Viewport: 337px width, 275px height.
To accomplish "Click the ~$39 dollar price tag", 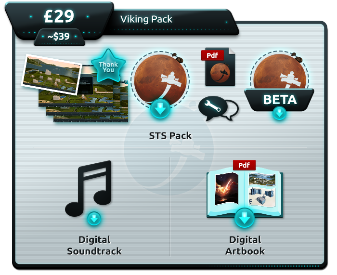I will coord(59,37).
